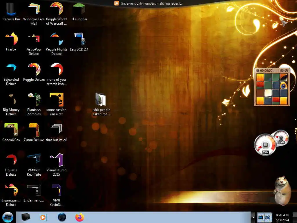Open the round blue taskbar icon

click(62, 217)
